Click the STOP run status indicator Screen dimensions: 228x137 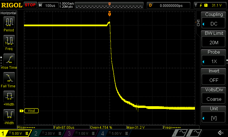tap(30, 5)
